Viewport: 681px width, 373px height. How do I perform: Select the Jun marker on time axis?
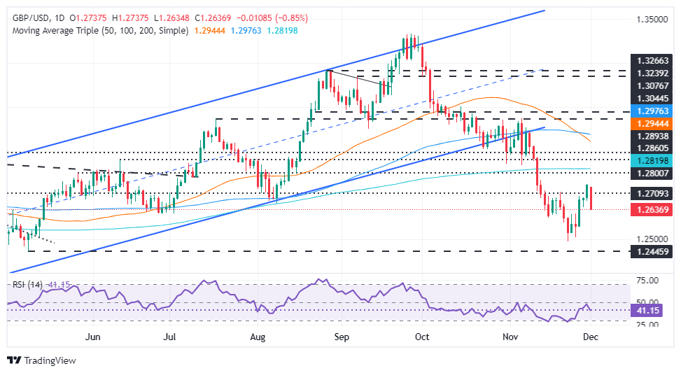coord(92,337)
